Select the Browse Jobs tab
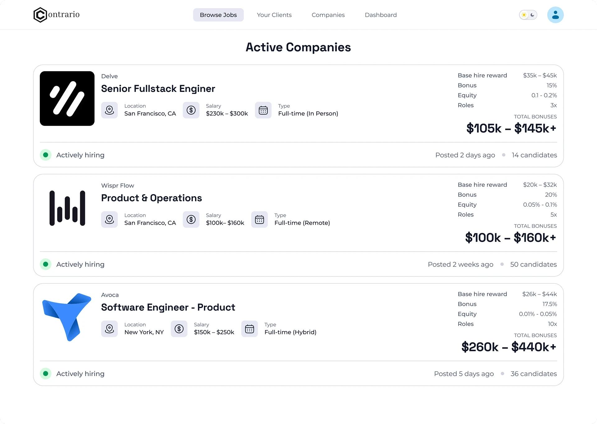 [x=218, y=15]
